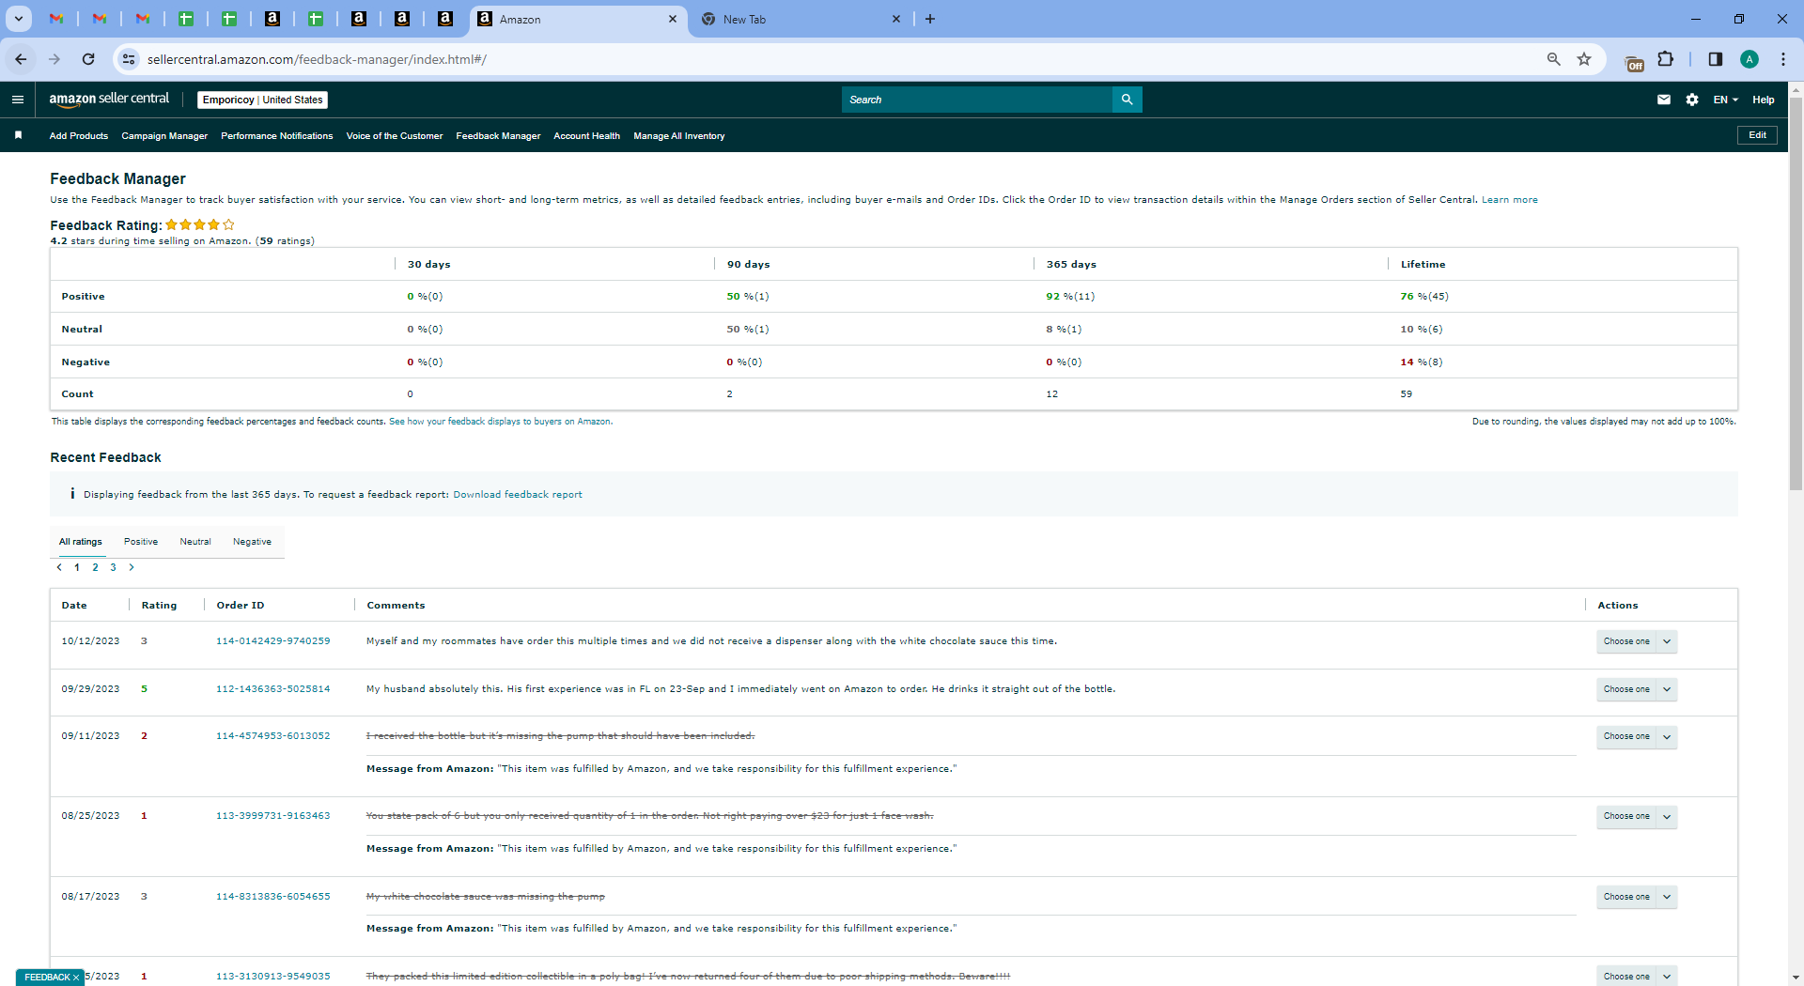Dismiss the FEEDBACK widget with its X
This screenshot has height=986, width=1804.
click(76, 978)
